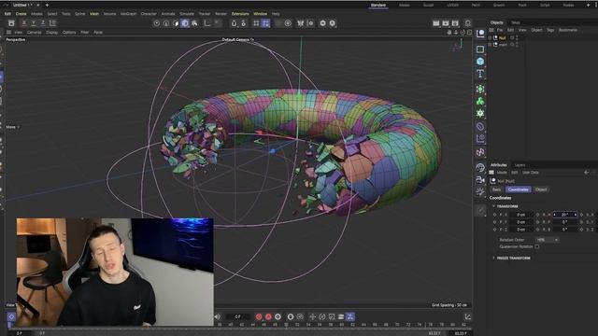Open the Simulate menu
Viewport: 598px width, 336px height.
[x=187, y=14]
